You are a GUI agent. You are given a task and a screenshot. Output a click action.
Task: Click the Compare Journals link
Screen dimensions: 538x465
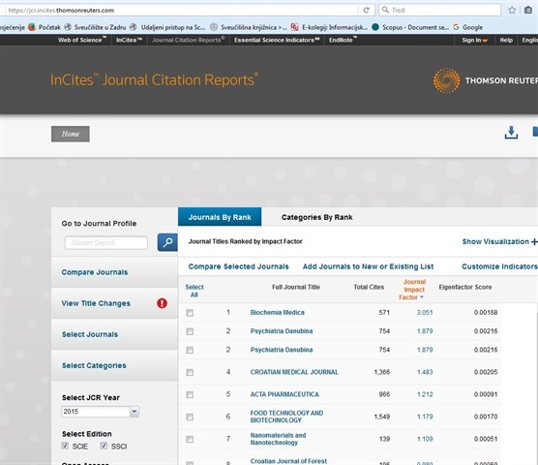95,272
